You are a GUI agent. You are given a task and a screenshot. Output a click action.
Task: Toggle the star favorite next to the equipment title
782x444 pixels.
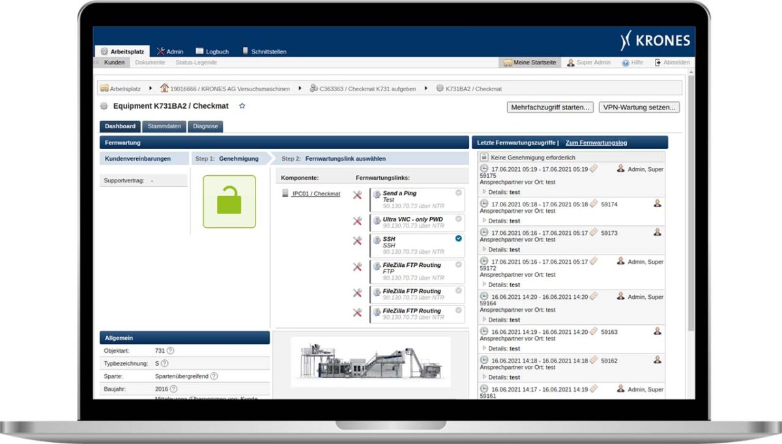(x=242, y=105)
